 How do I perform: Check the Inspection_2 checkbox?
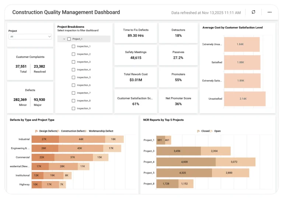[73, 54]
